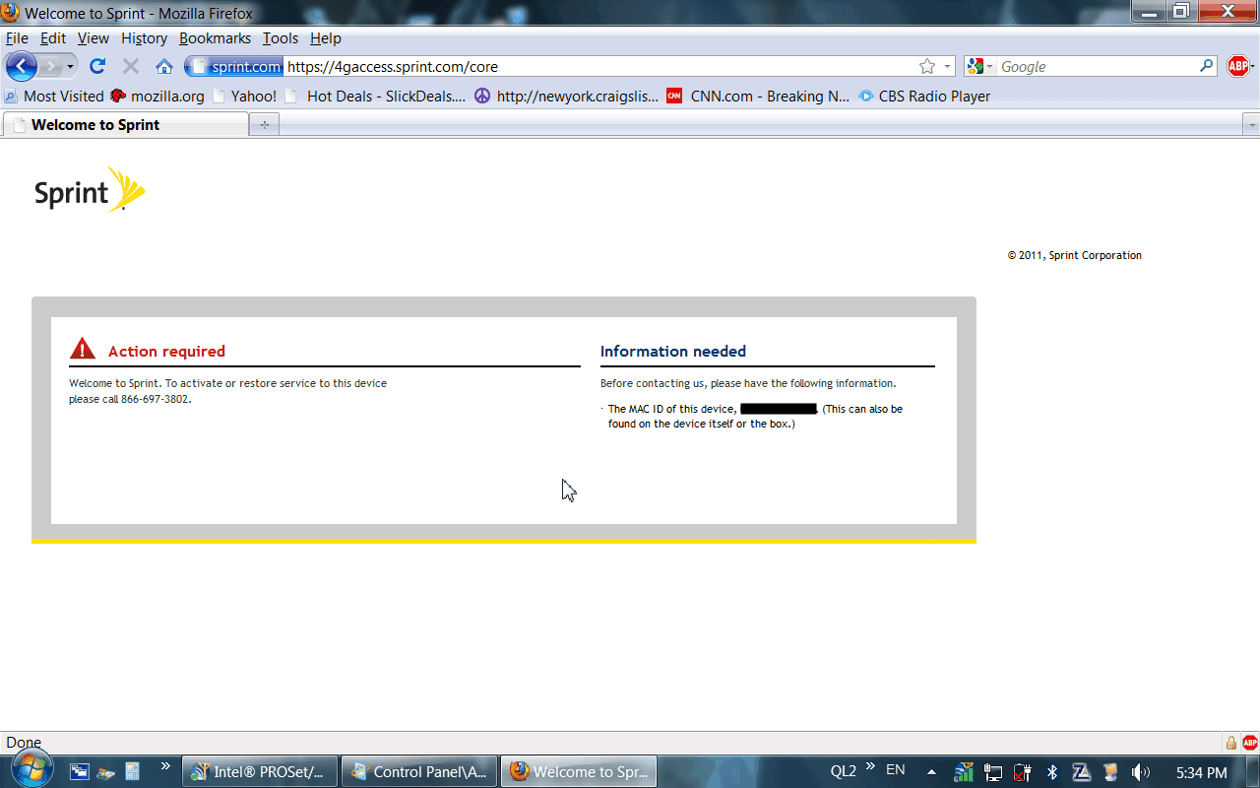1260x788 pixels.
Task: Open the Help menu
Action: tap(326, 38)
